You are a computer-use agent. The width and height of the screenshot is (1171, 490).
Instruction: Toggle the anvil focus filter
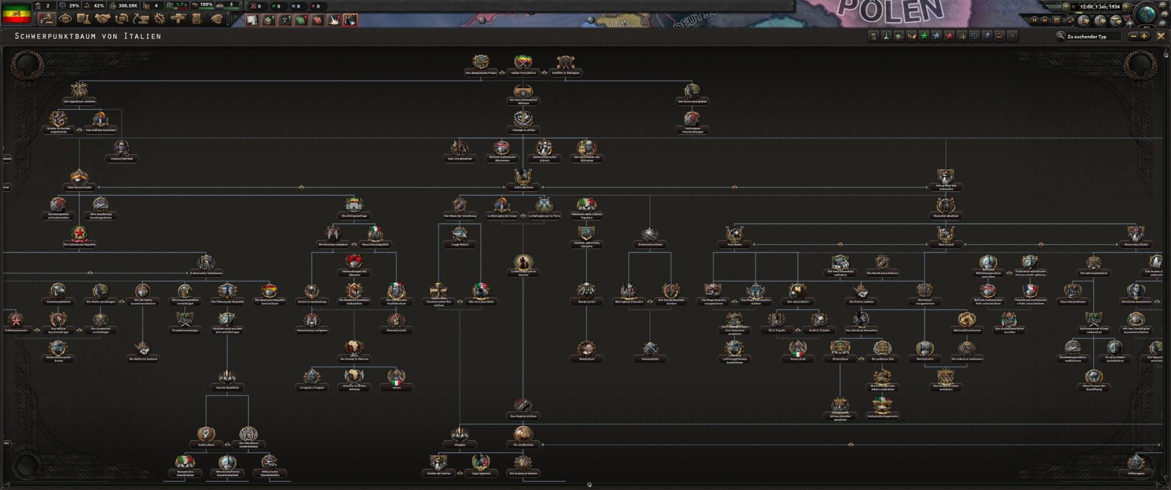click(1012, 36)
